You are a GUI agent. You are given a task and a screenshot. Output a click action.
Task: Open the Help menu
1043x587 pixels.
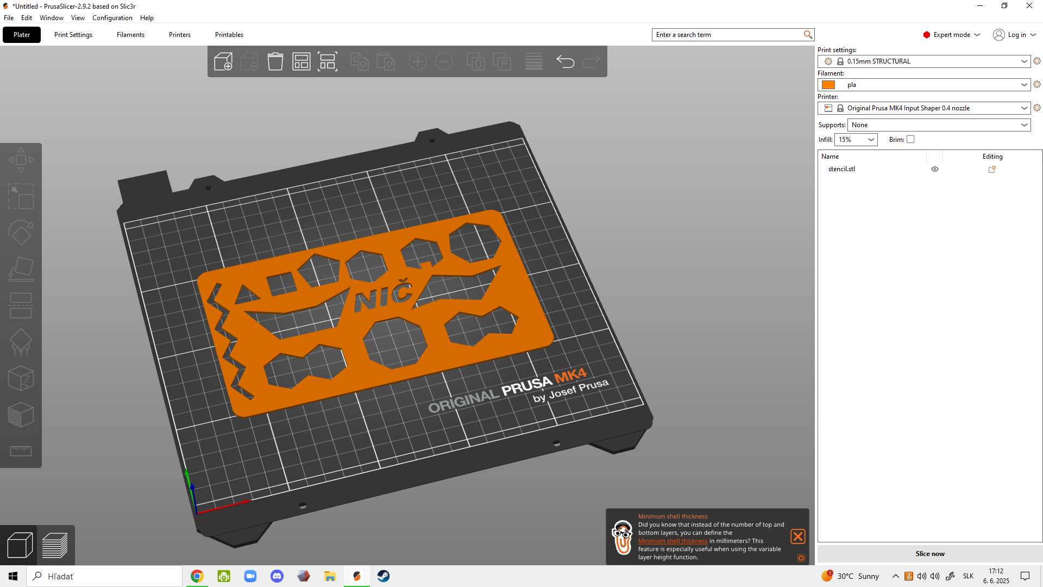coord(147,18)
